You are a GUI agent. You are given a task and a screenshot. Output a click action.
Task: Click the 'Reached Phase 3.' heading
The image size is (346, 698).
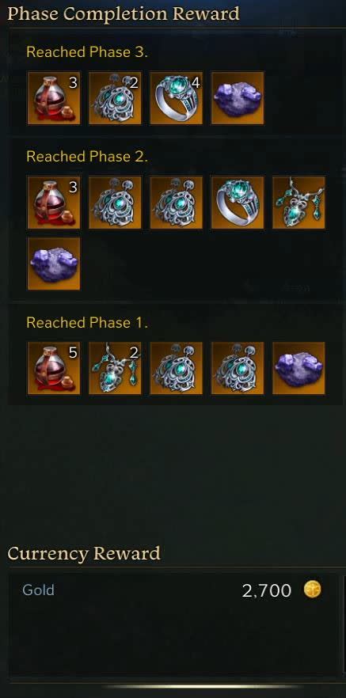[87, 52]
